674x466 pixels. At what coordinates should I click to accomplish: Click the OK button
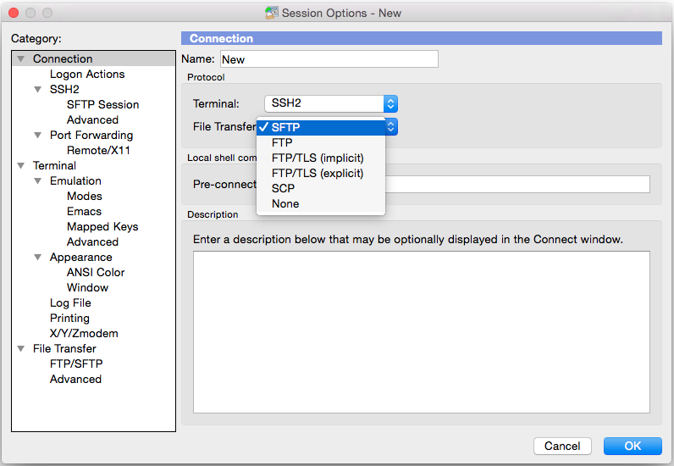(633, 446)
